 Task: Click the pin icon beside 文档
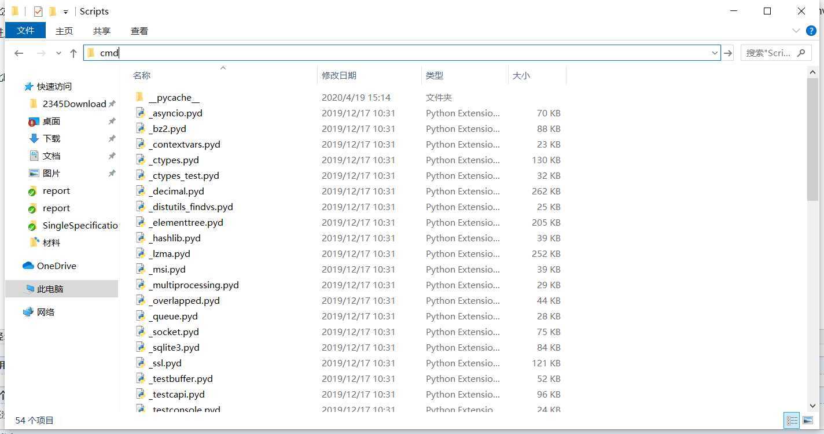112,156
